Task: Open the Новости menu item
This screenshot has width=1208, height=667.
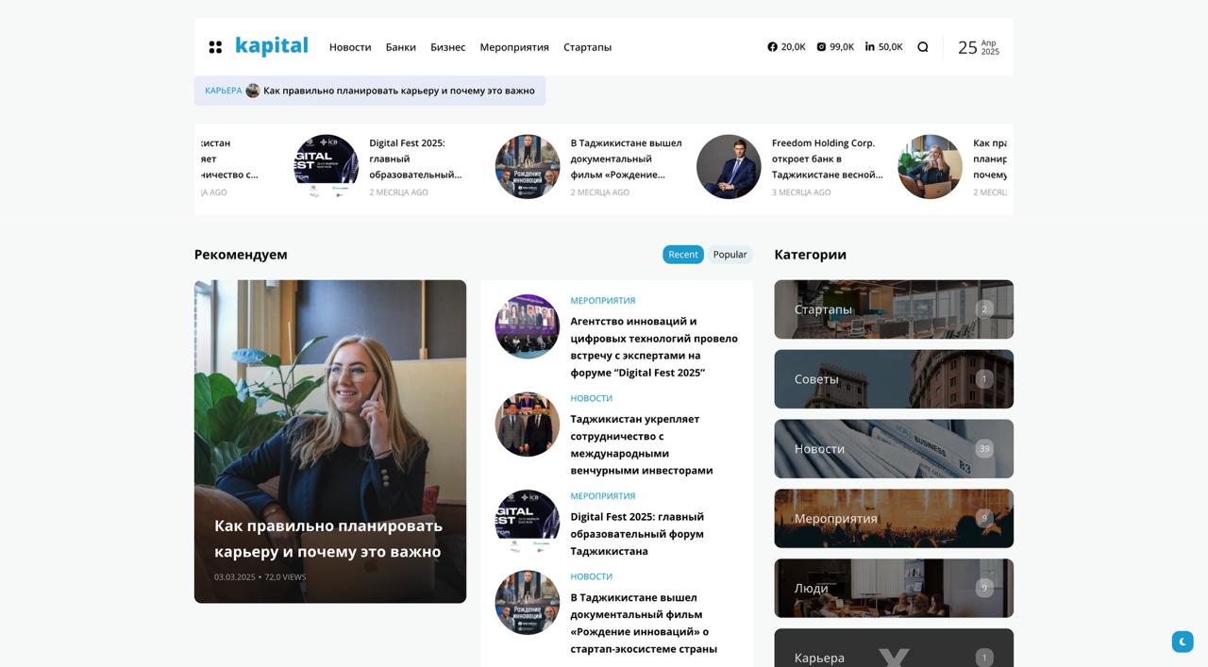Action: pos(349,46)
